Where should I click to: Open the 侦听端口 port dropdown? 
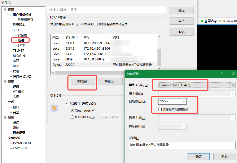click(184, 102)
